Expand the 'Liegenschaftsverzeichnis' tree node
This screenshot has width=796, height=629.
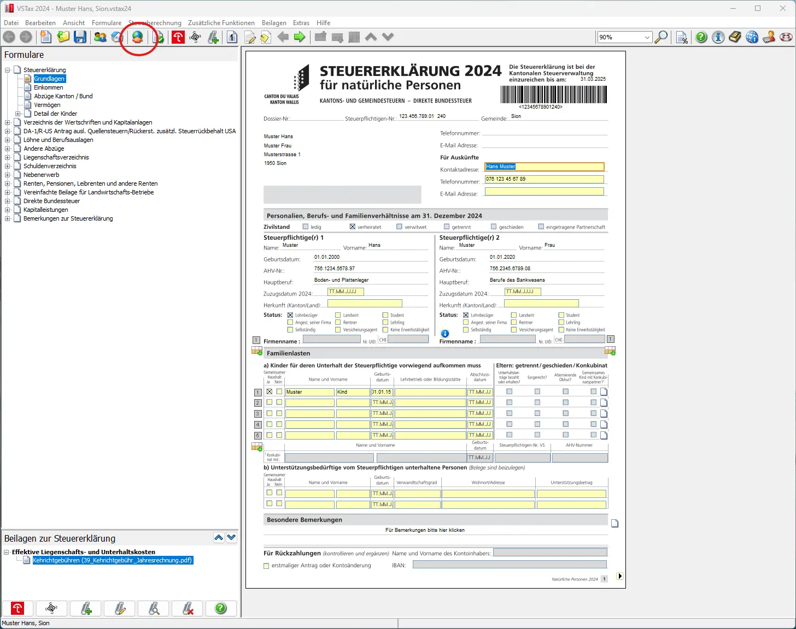[8, 157]
